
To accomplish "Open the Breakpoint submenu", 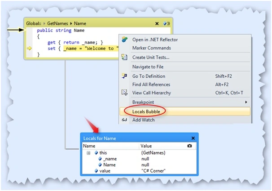I will tap(185, 102).
